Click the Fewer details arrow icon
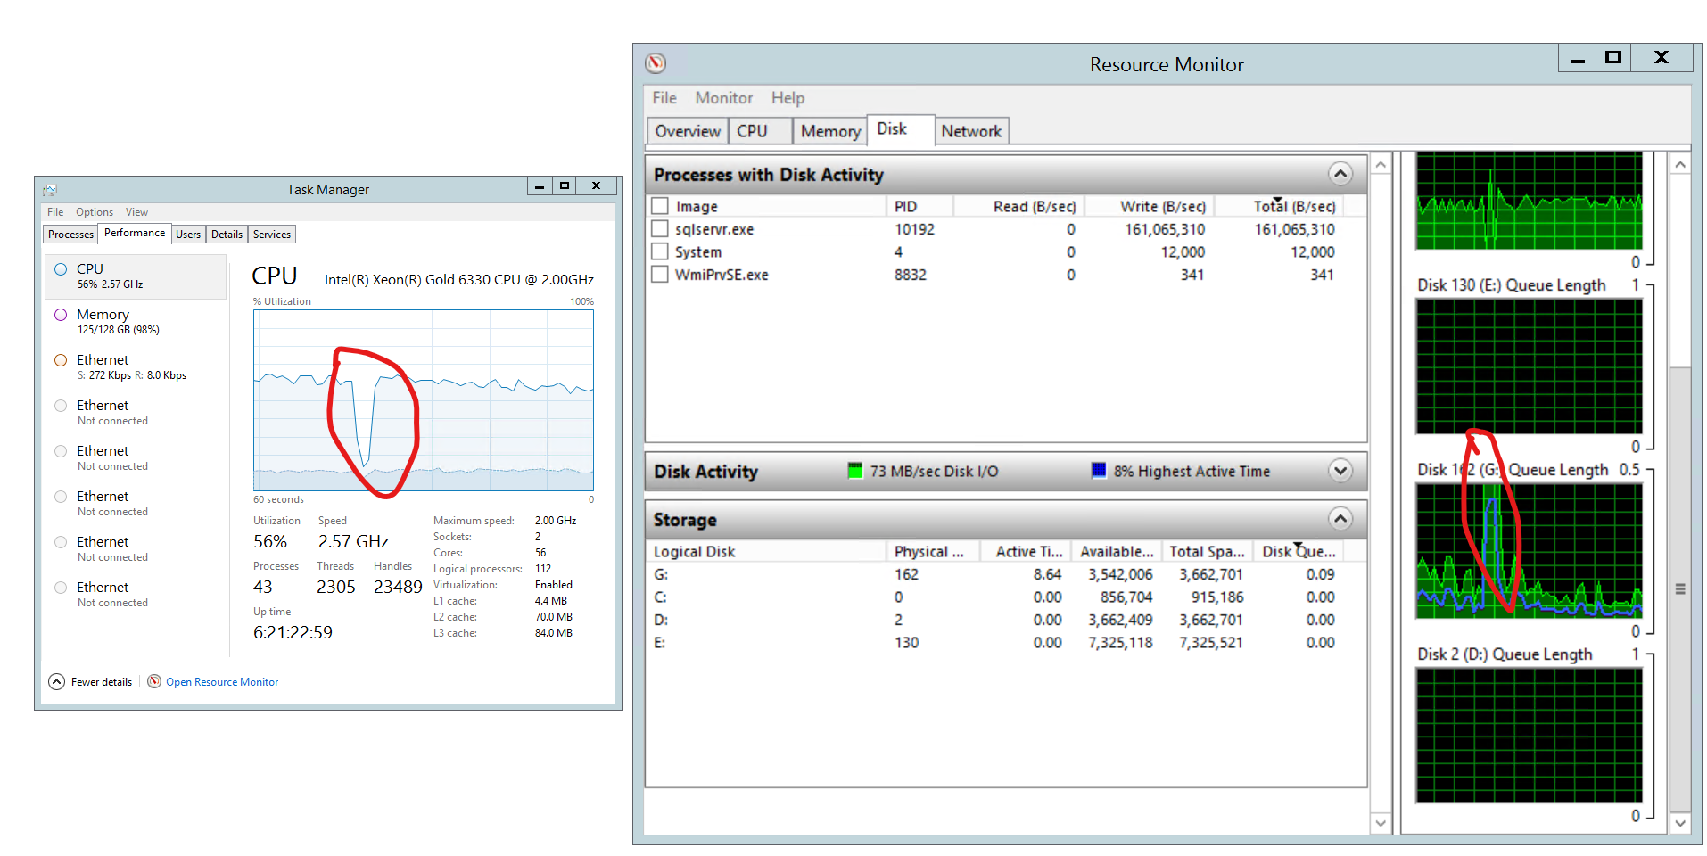The height and width of the screenshot is (856, 1707). point(56,681)
